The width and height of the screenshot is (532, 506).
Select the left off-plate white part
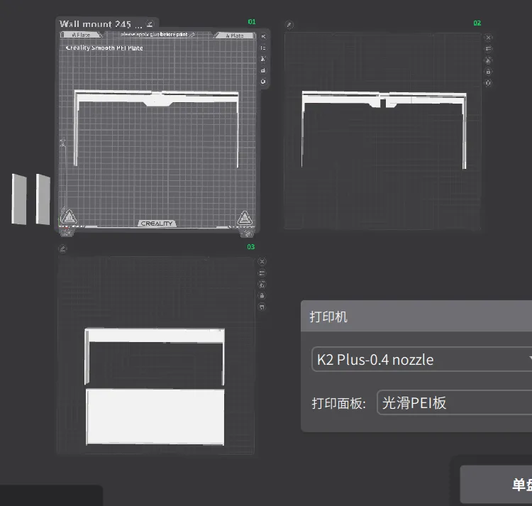point(19,199)
